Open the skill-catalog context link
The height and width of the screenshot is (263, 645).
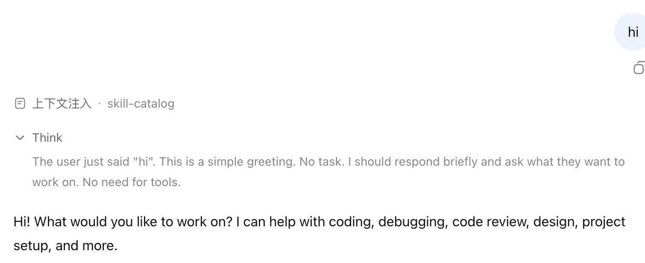[x=141, y=103]
